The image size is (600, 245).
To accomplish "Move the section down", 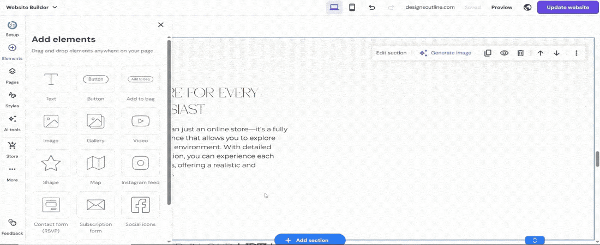I will click(x=557, y=53).
